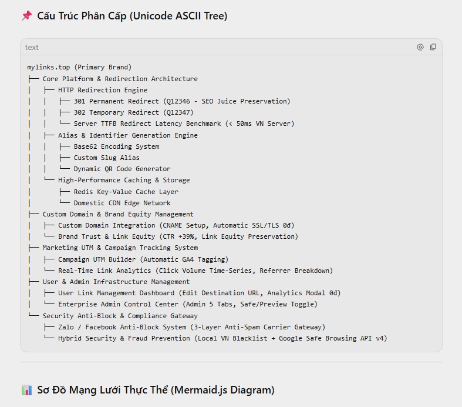
Task: Click the pushpin emoji beside Cấu Trúc heading
Action: click(x=27, y=16)
